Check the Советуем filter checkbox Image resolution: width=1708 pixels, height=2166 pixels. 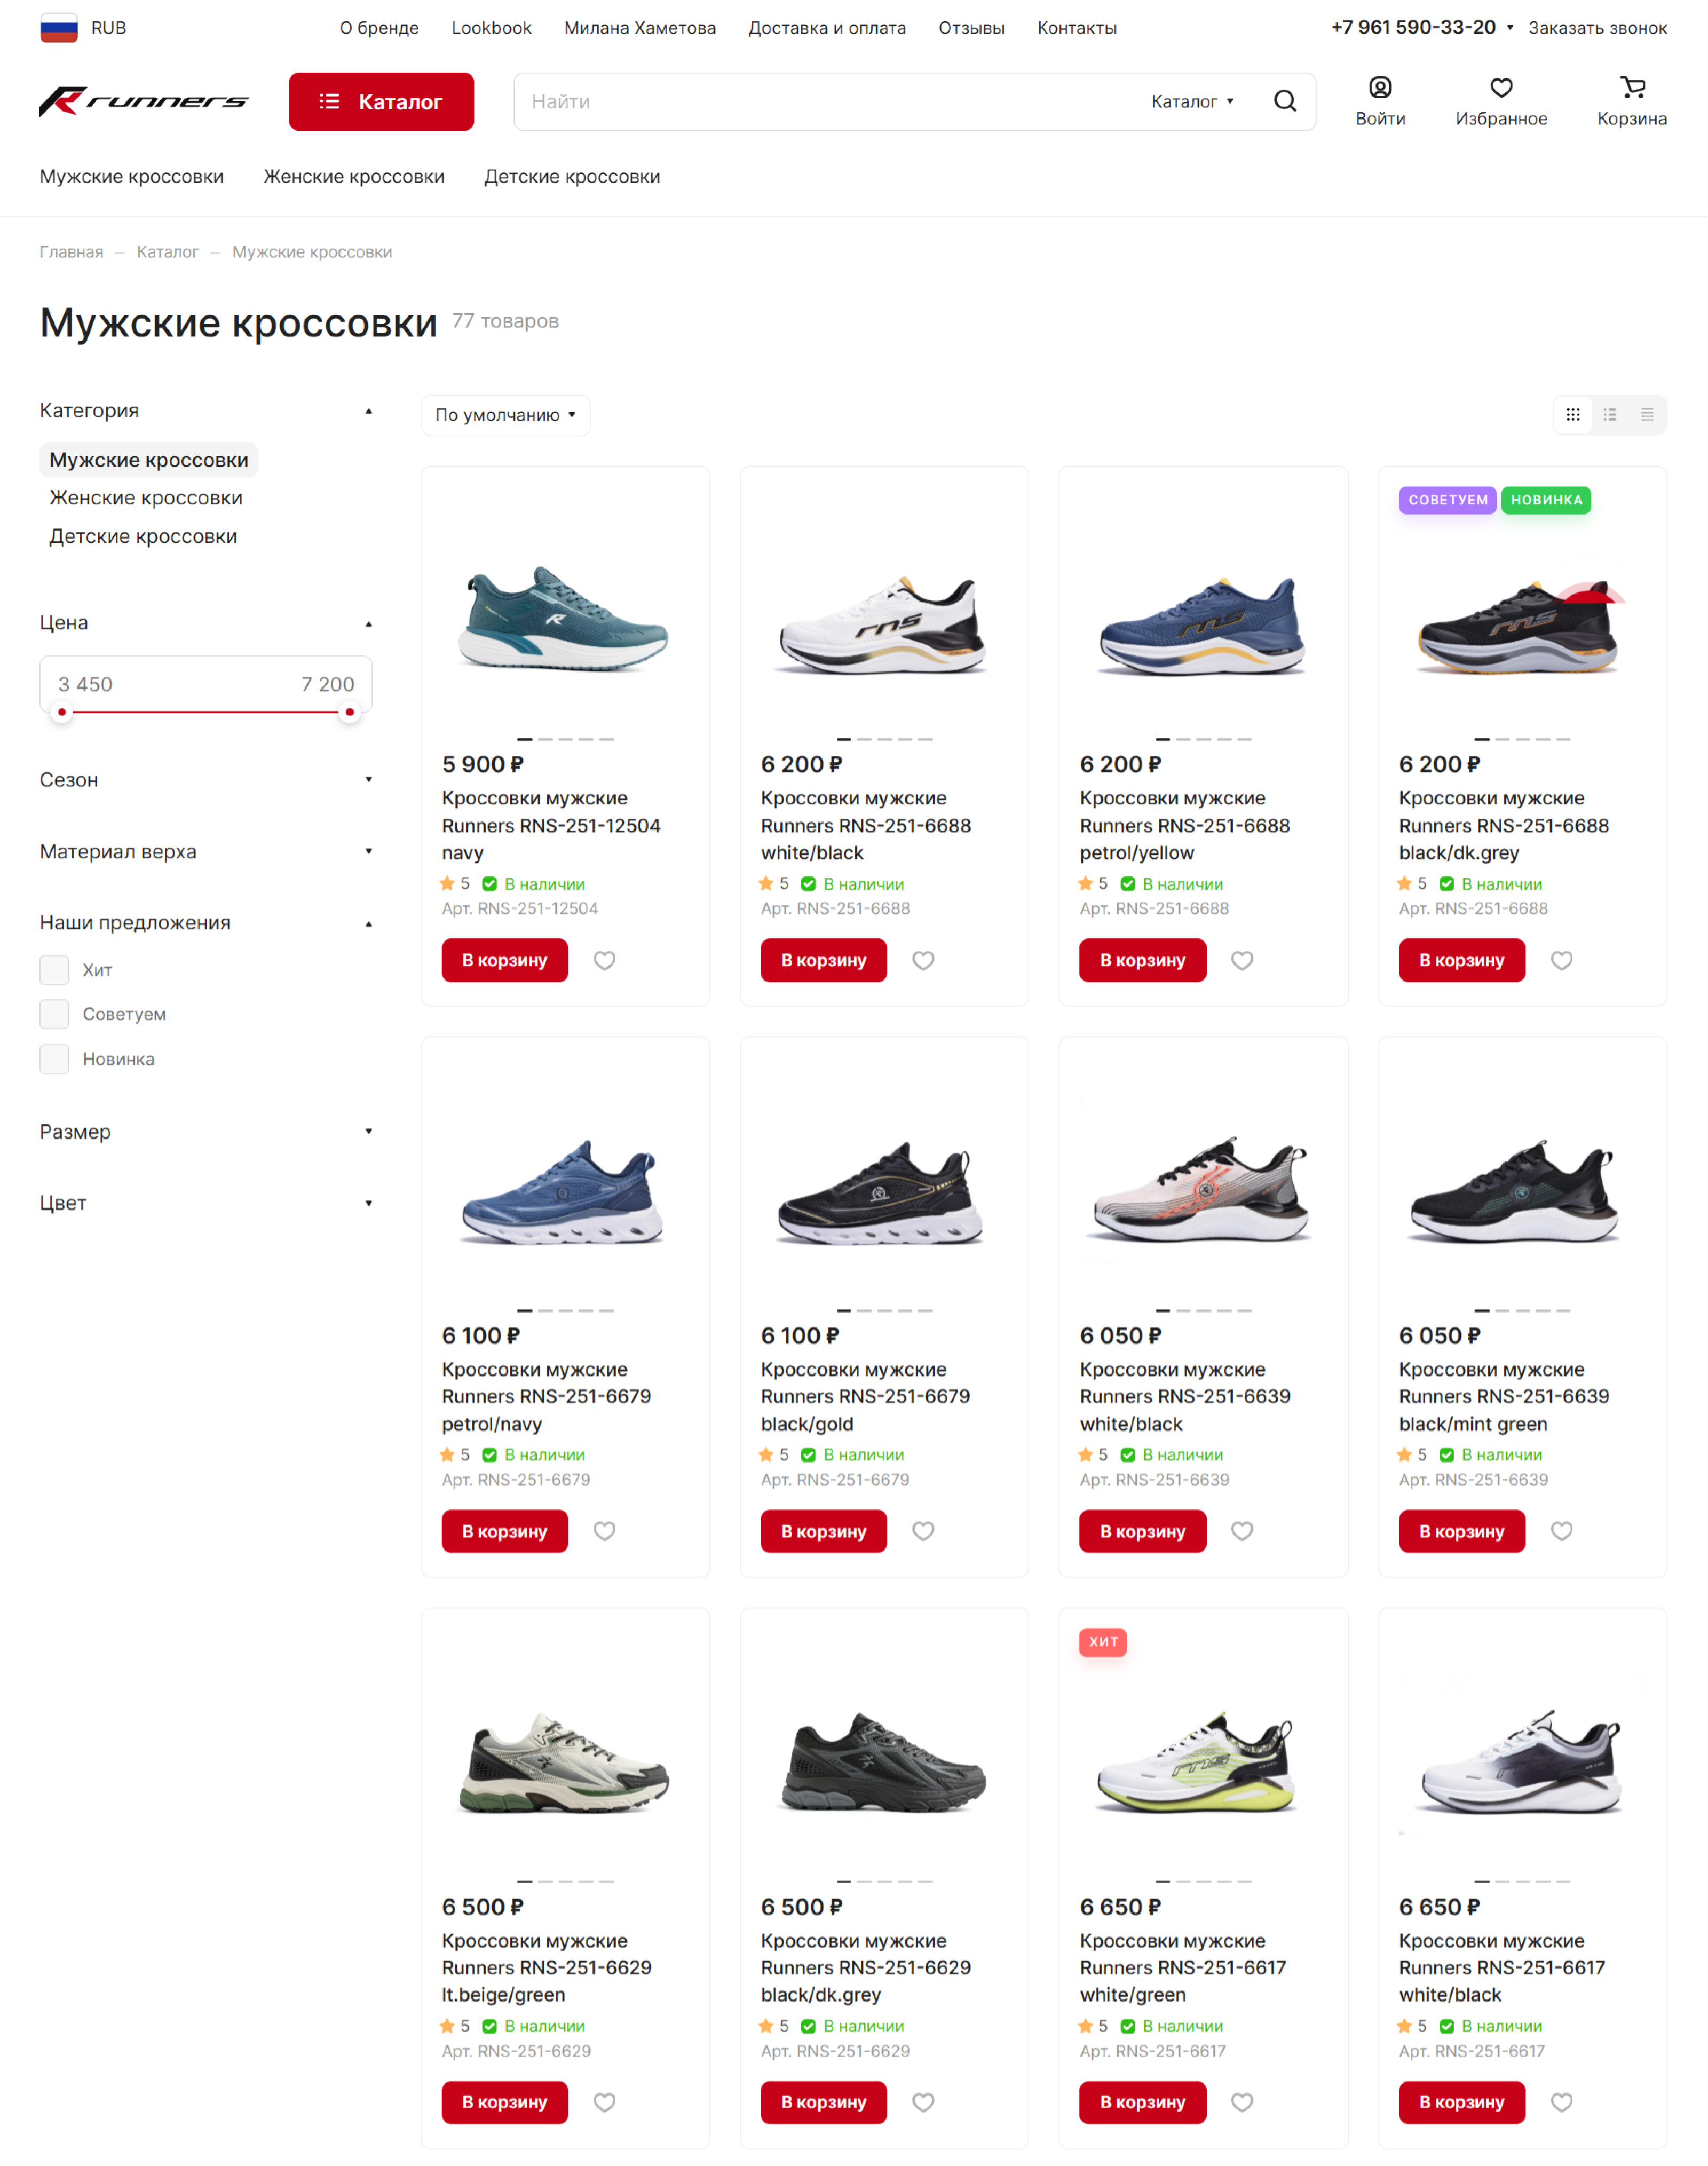[x=55, y=1014]
